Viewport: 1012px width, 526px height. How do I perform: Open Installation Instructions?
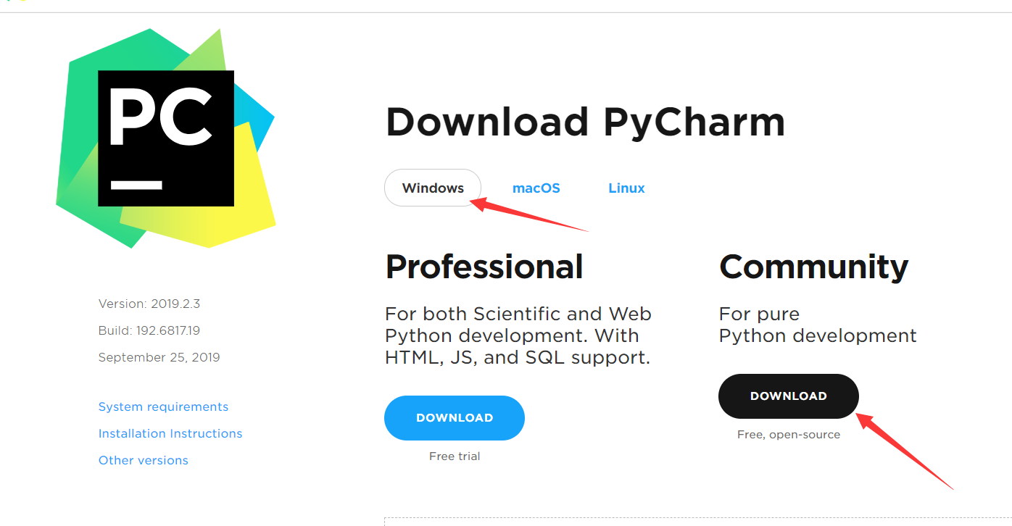tap(170, 433)
